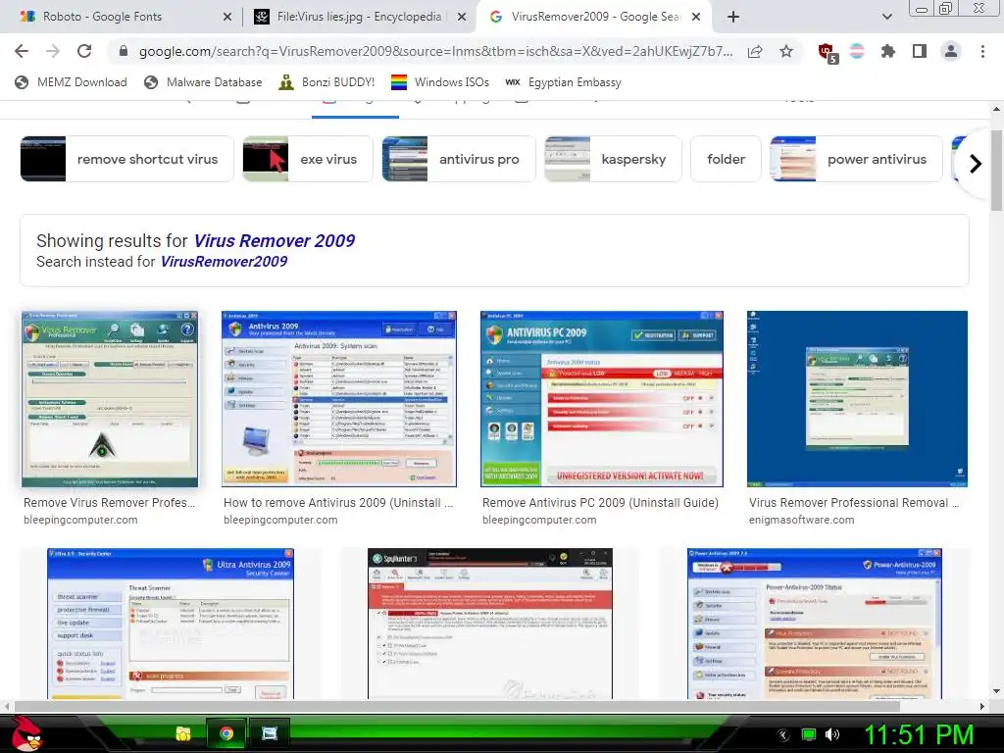The image size is (1004, 753).
Task: Click the 11:51 PM clock
Action: click(x=919, y=735)
